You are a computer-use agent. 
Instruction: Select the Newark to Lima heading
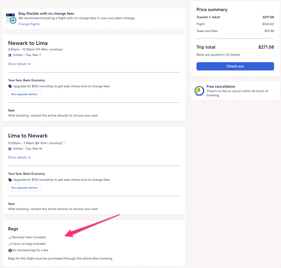coord(28,43)
